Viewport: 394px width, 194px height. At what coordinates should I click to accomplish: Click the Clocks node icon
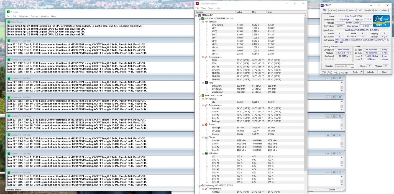click(x=206, y=137)
